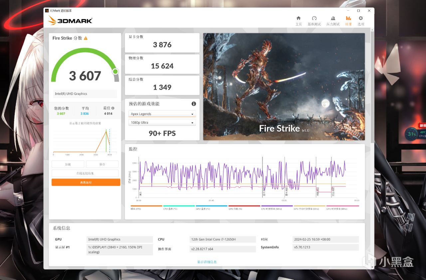This screenshot has height=280, width=426.
Task: Toggle the GPU 负载 (%) legend series
Action: click(x=244, y=208)
